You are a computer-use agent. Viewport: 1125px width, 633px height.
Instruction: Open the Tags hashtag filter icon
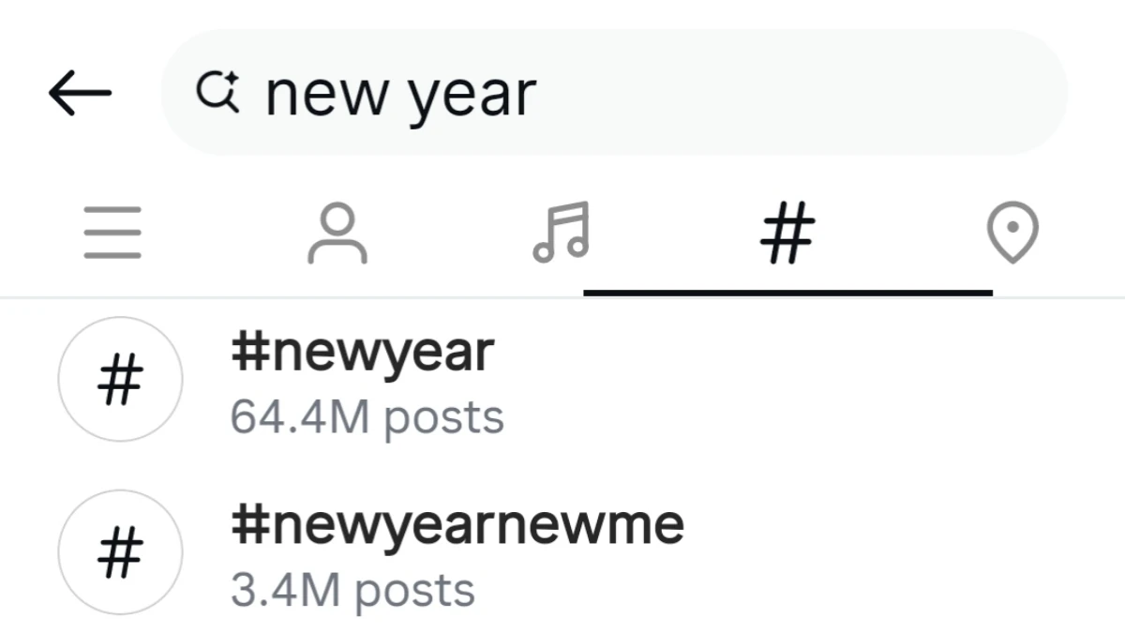pos(787,234)
